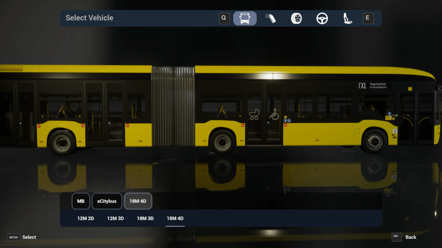Open the paint spray can customization icon

(x=271, y=18)
